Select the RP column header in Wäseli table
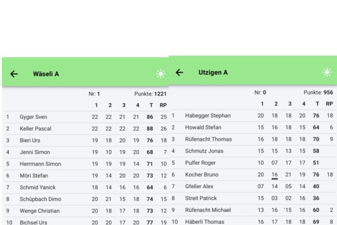Image resolution: width=337 pixels, height=225 pixels. click(x=163, y=105)
